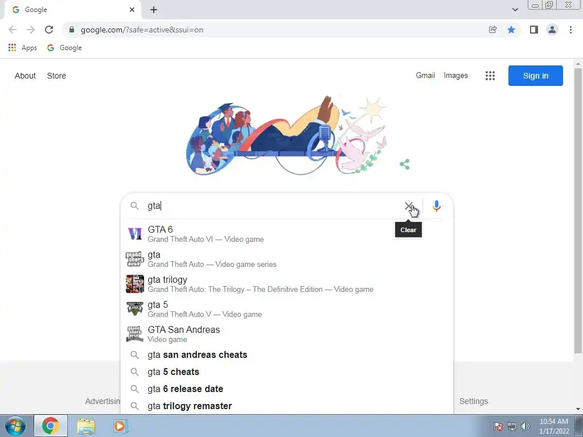
Task: Select the gta video game series suggestion
Action: pyautogui.click(x=287, y=259)
